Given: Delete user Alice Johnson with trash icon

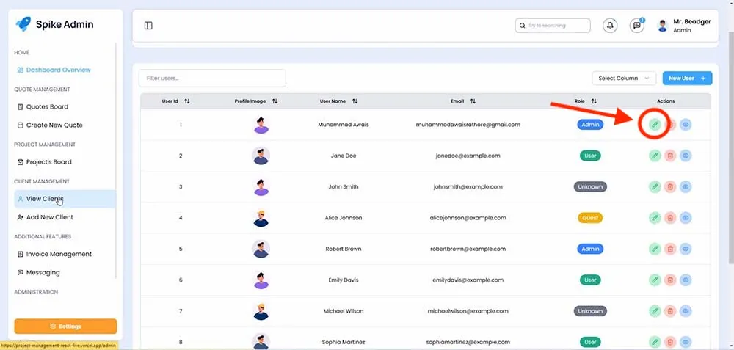Looking at the screenshot, I should [670, 218].
